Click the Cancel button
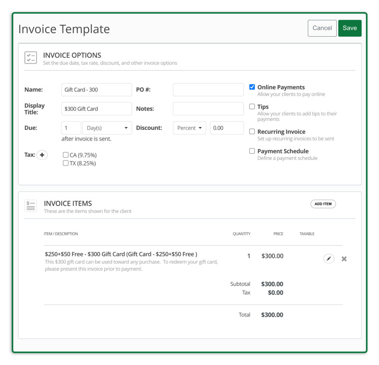Viewport: 379px width, 365px height. (x=322, y=28)
